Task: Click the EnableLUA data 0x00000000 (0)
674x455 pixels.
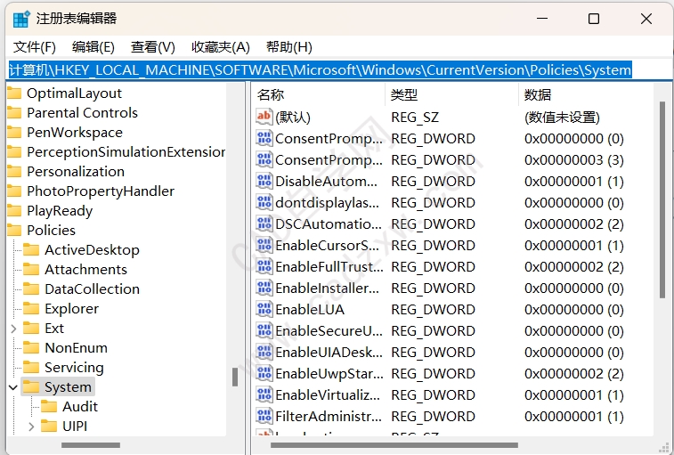Action: coord(574,310)
